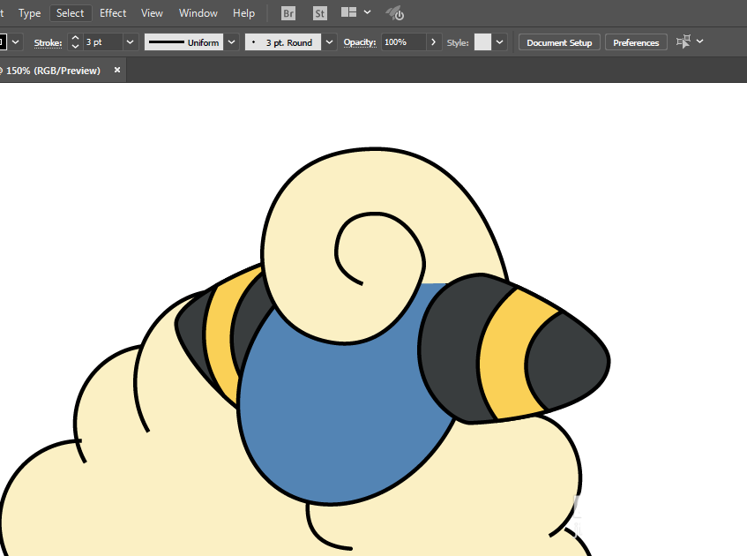Click the Opacity label link
This screenshot has height=556, width=747.
(x=360, y=42)
